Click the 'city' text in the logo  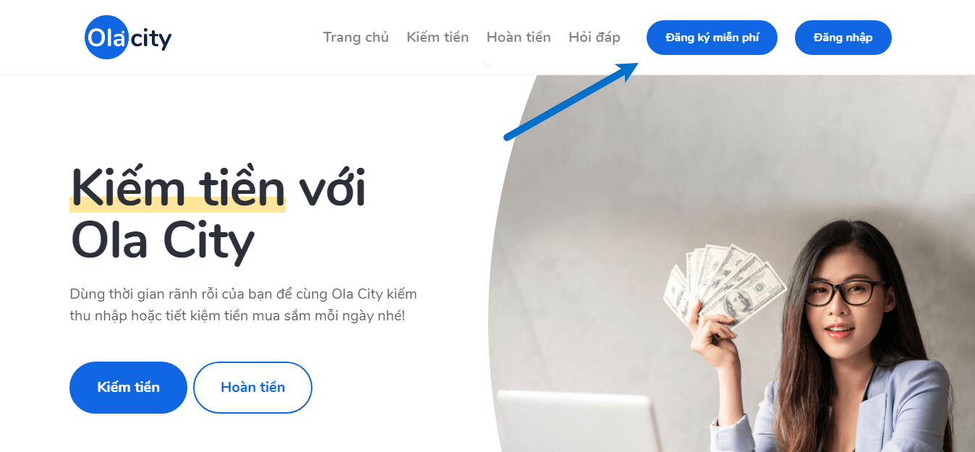coord(152,39)
